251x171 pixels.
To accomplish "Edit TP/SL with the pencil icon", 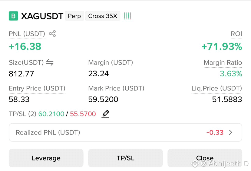I will coord(105,114).
